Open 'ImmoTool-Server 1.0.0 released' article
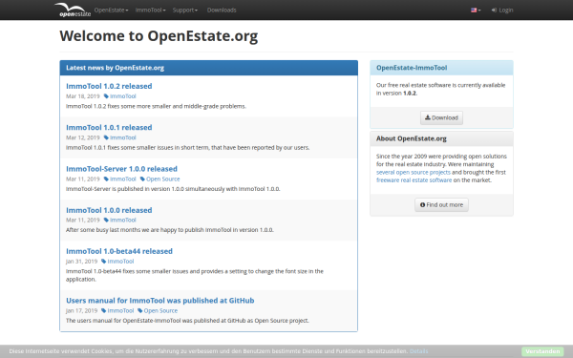The height and width of the screenshot is (358, 573). (121, 169)
